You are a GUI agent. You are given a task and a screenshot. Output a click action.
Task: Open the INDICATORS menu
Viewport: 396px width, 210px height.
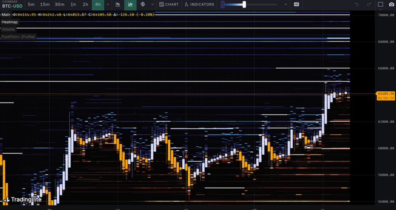point(199,4)
